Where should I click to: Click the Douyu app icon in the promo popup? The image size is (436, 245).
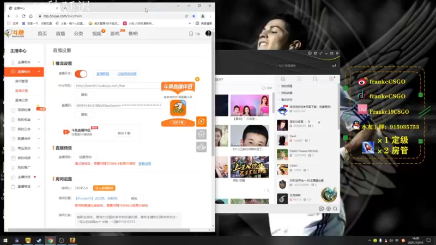point(178,108)
